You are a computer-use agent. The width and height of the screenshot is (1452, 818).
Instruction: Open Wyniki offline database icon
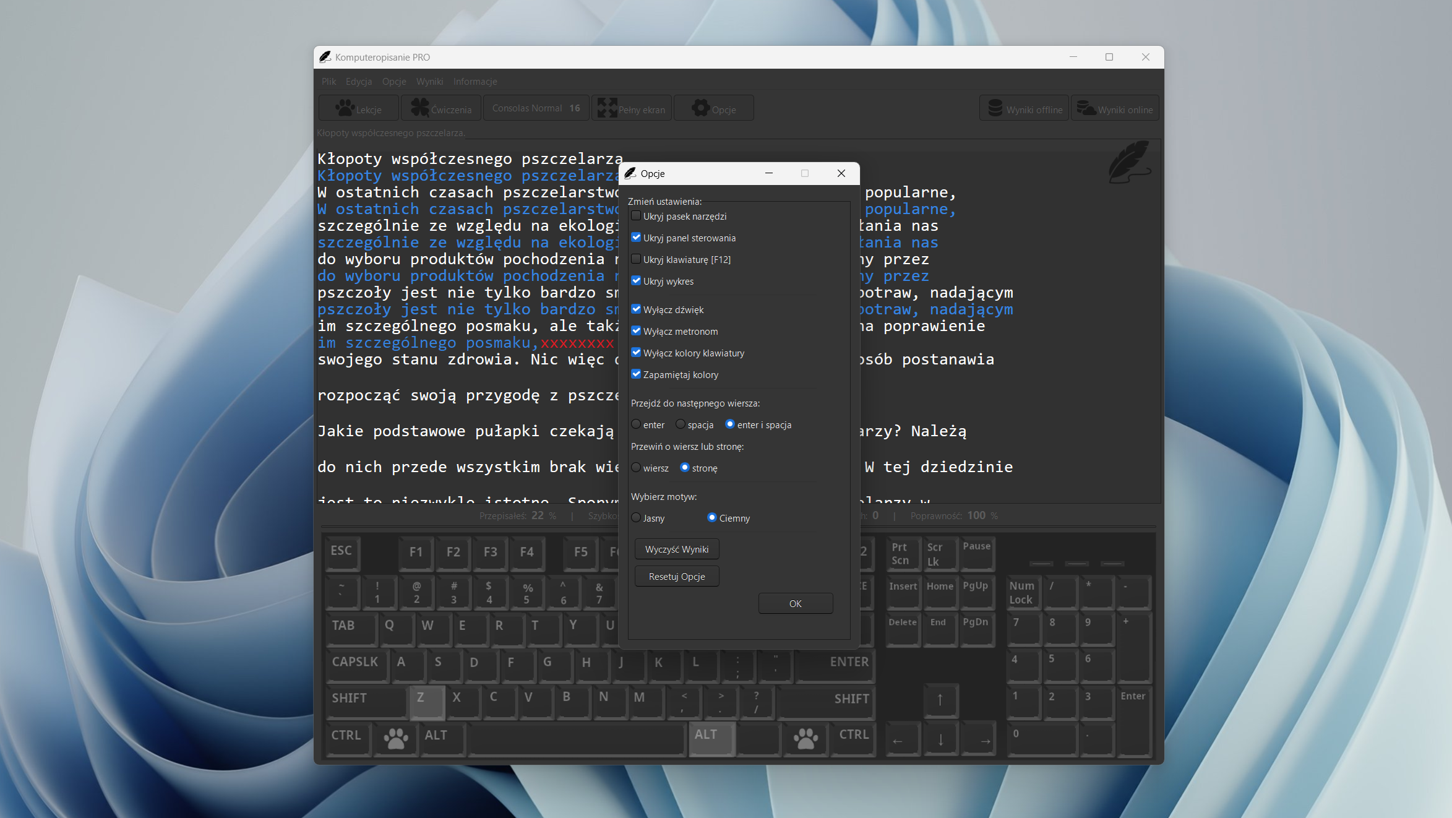(995, 108)
